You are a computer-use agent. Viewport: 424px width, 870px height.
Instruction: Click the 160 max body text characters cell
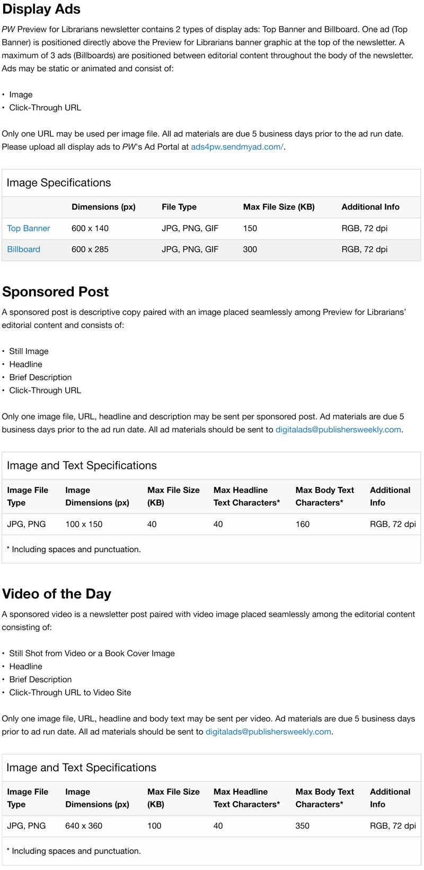click(x=302, y=524)
